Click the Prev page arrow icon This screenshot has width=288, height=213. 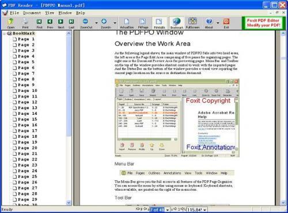(50, 21)
